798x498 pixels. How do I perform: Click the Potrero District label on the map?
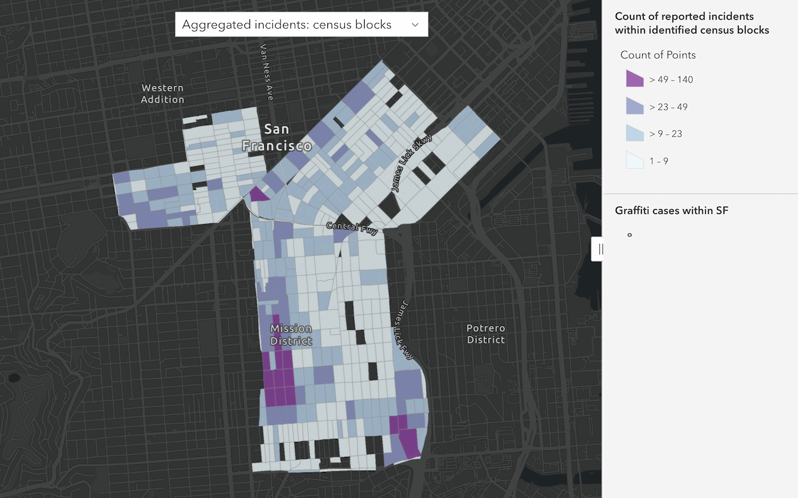486,334
